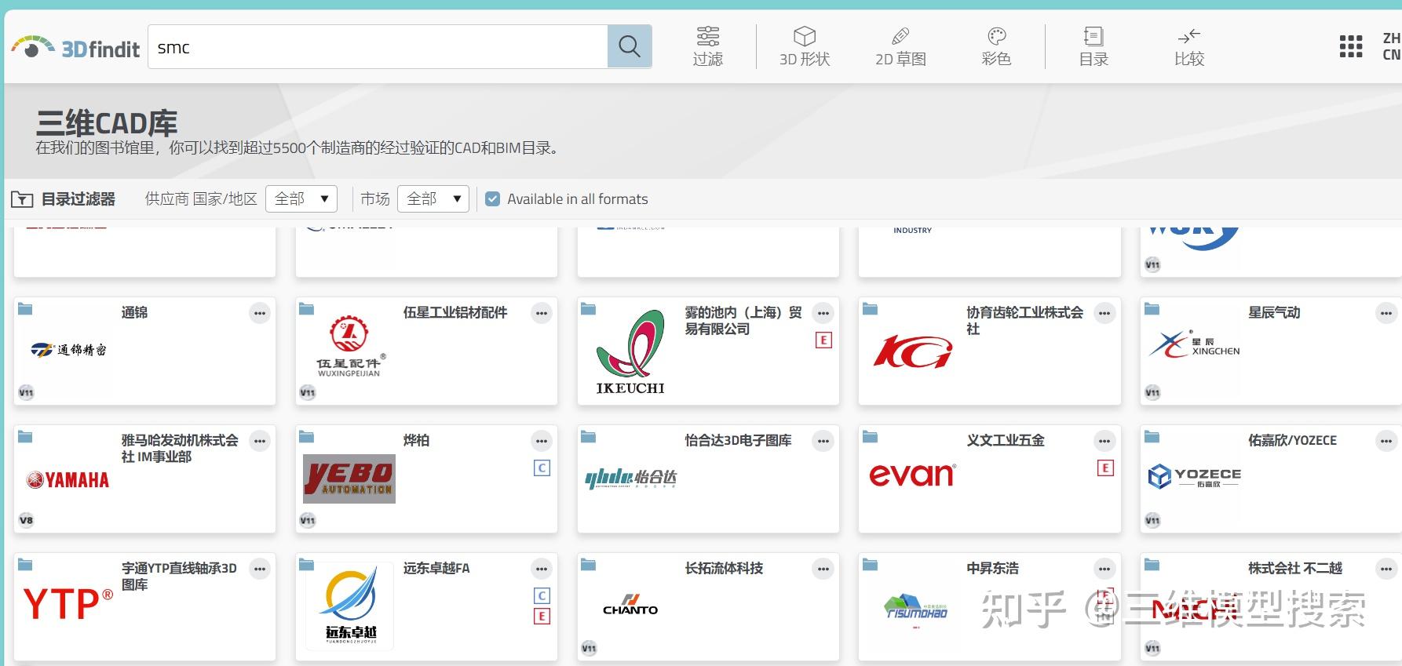Select the 3D 形状 search tool
This screenshot has height=666, width=1402.
[805, 46]
